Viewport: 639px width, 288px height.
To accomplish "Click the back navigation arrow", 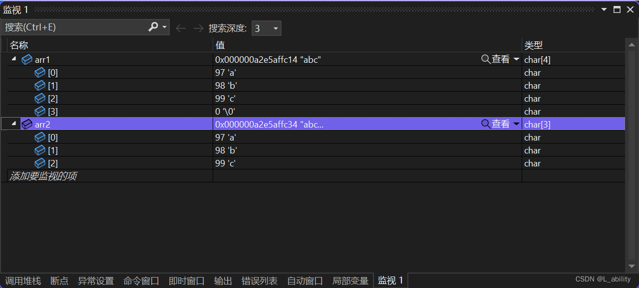I will (181, 28).
